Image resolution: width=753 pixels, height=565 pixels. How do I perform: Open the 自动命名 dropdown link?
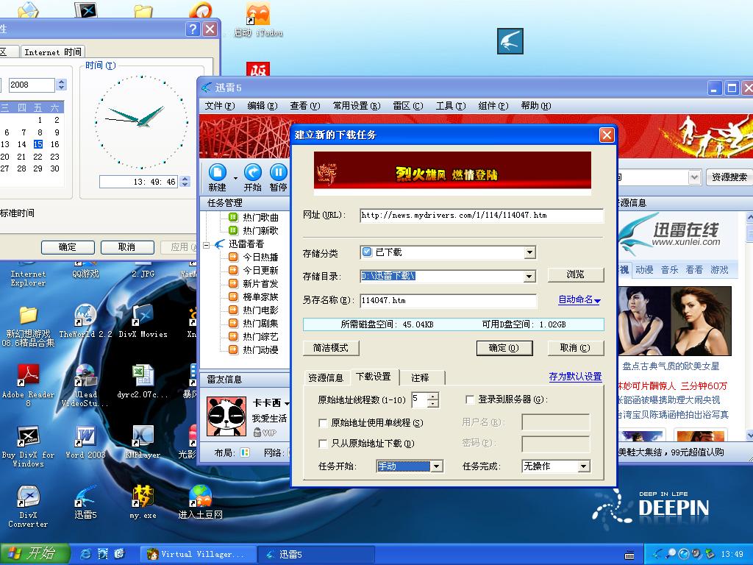[x=579, y=299]
